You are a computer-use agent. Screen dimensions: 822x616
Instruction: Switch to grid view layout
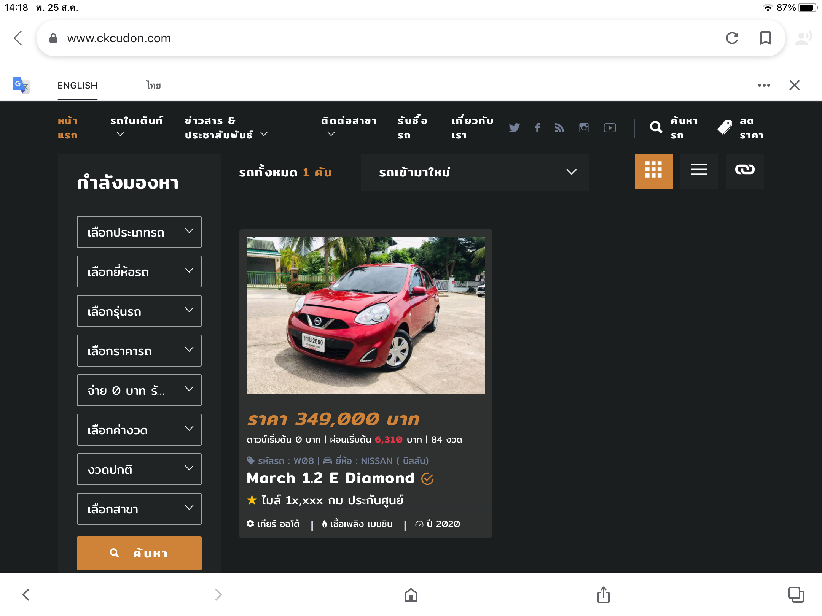653,171
